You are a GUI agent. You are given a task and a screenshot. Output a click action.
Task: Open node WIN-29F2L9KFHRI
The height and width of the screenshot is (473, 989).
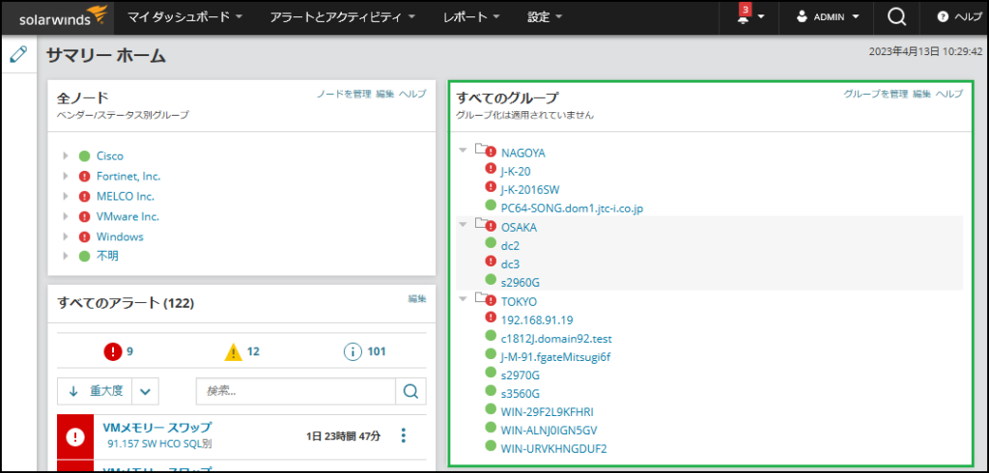(547, 412)
